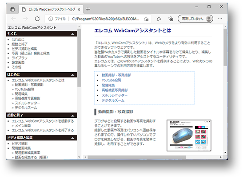243x178 pixels.
Task: Click the site information icon
Action: 51,19
